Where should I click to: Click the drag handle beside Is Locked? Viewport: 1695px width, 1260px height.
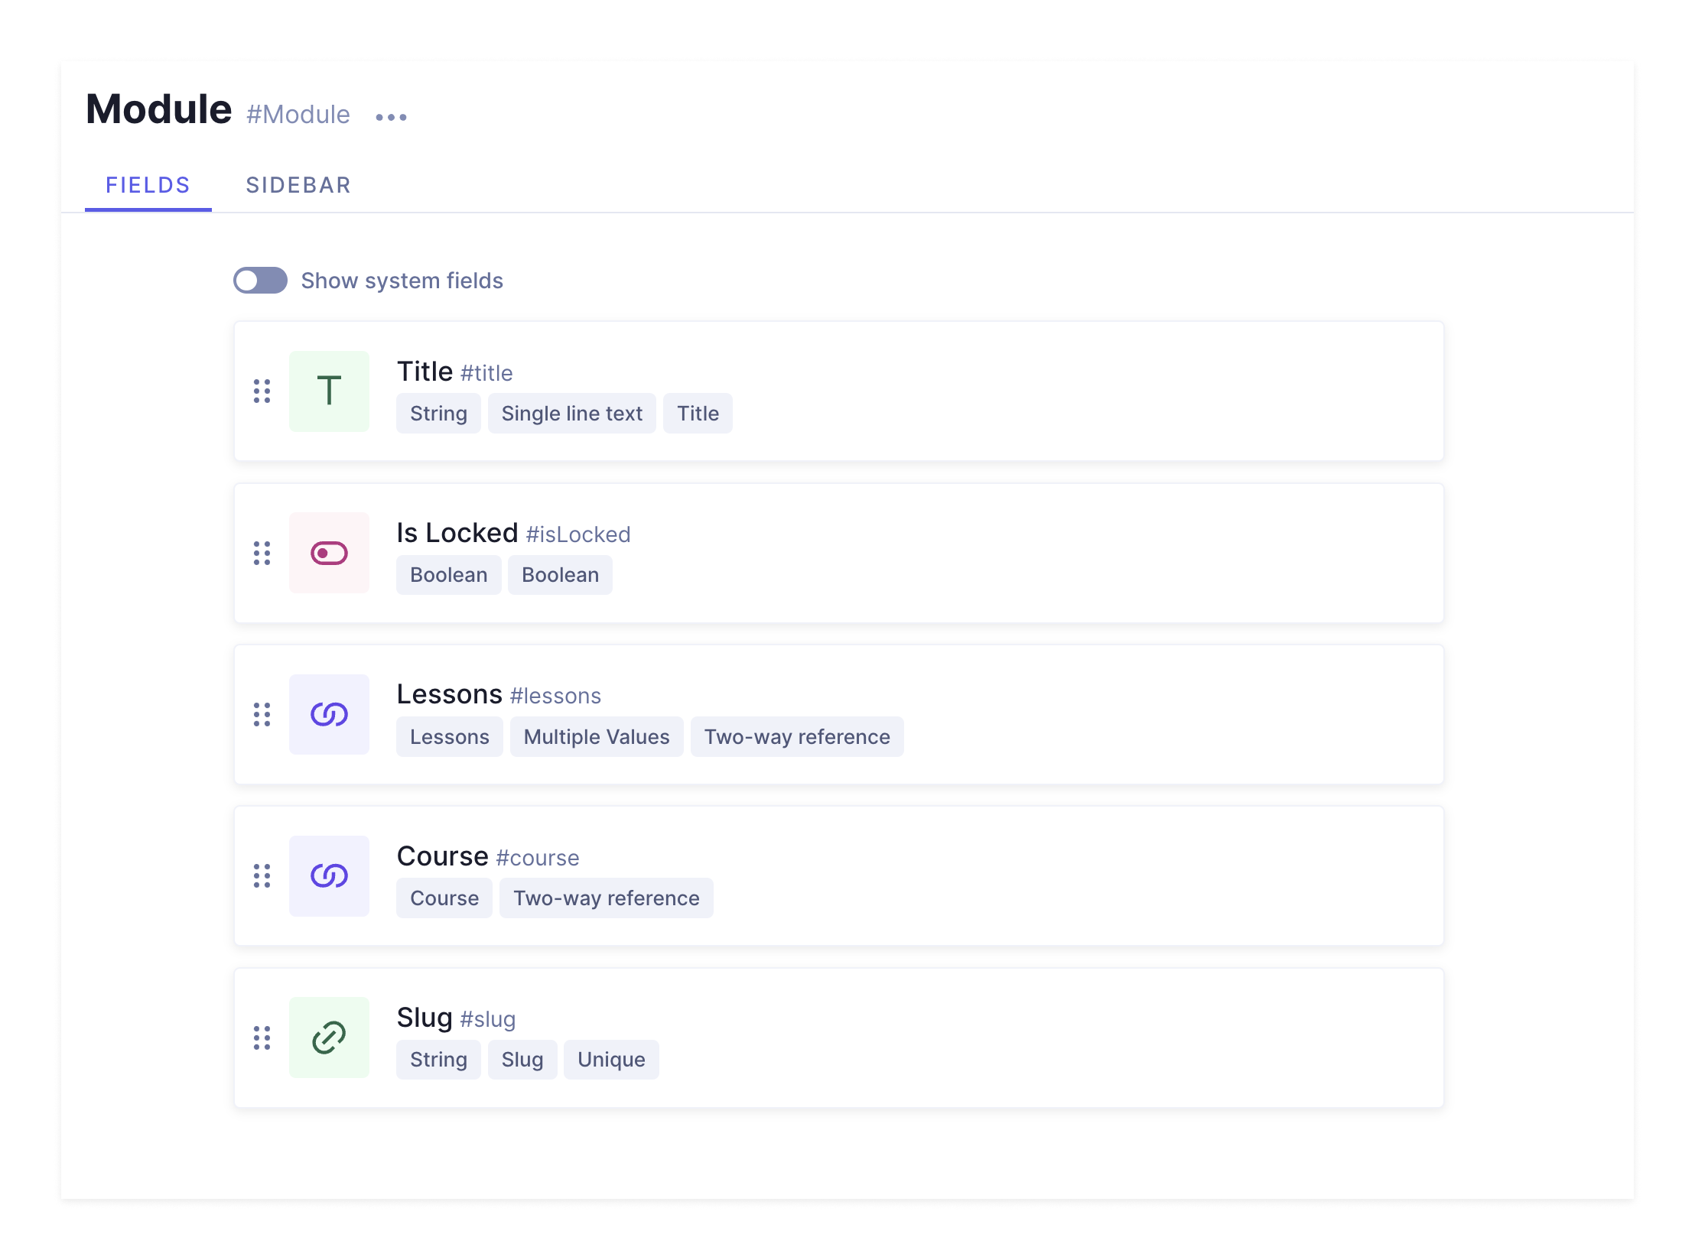tap(262, 552)
